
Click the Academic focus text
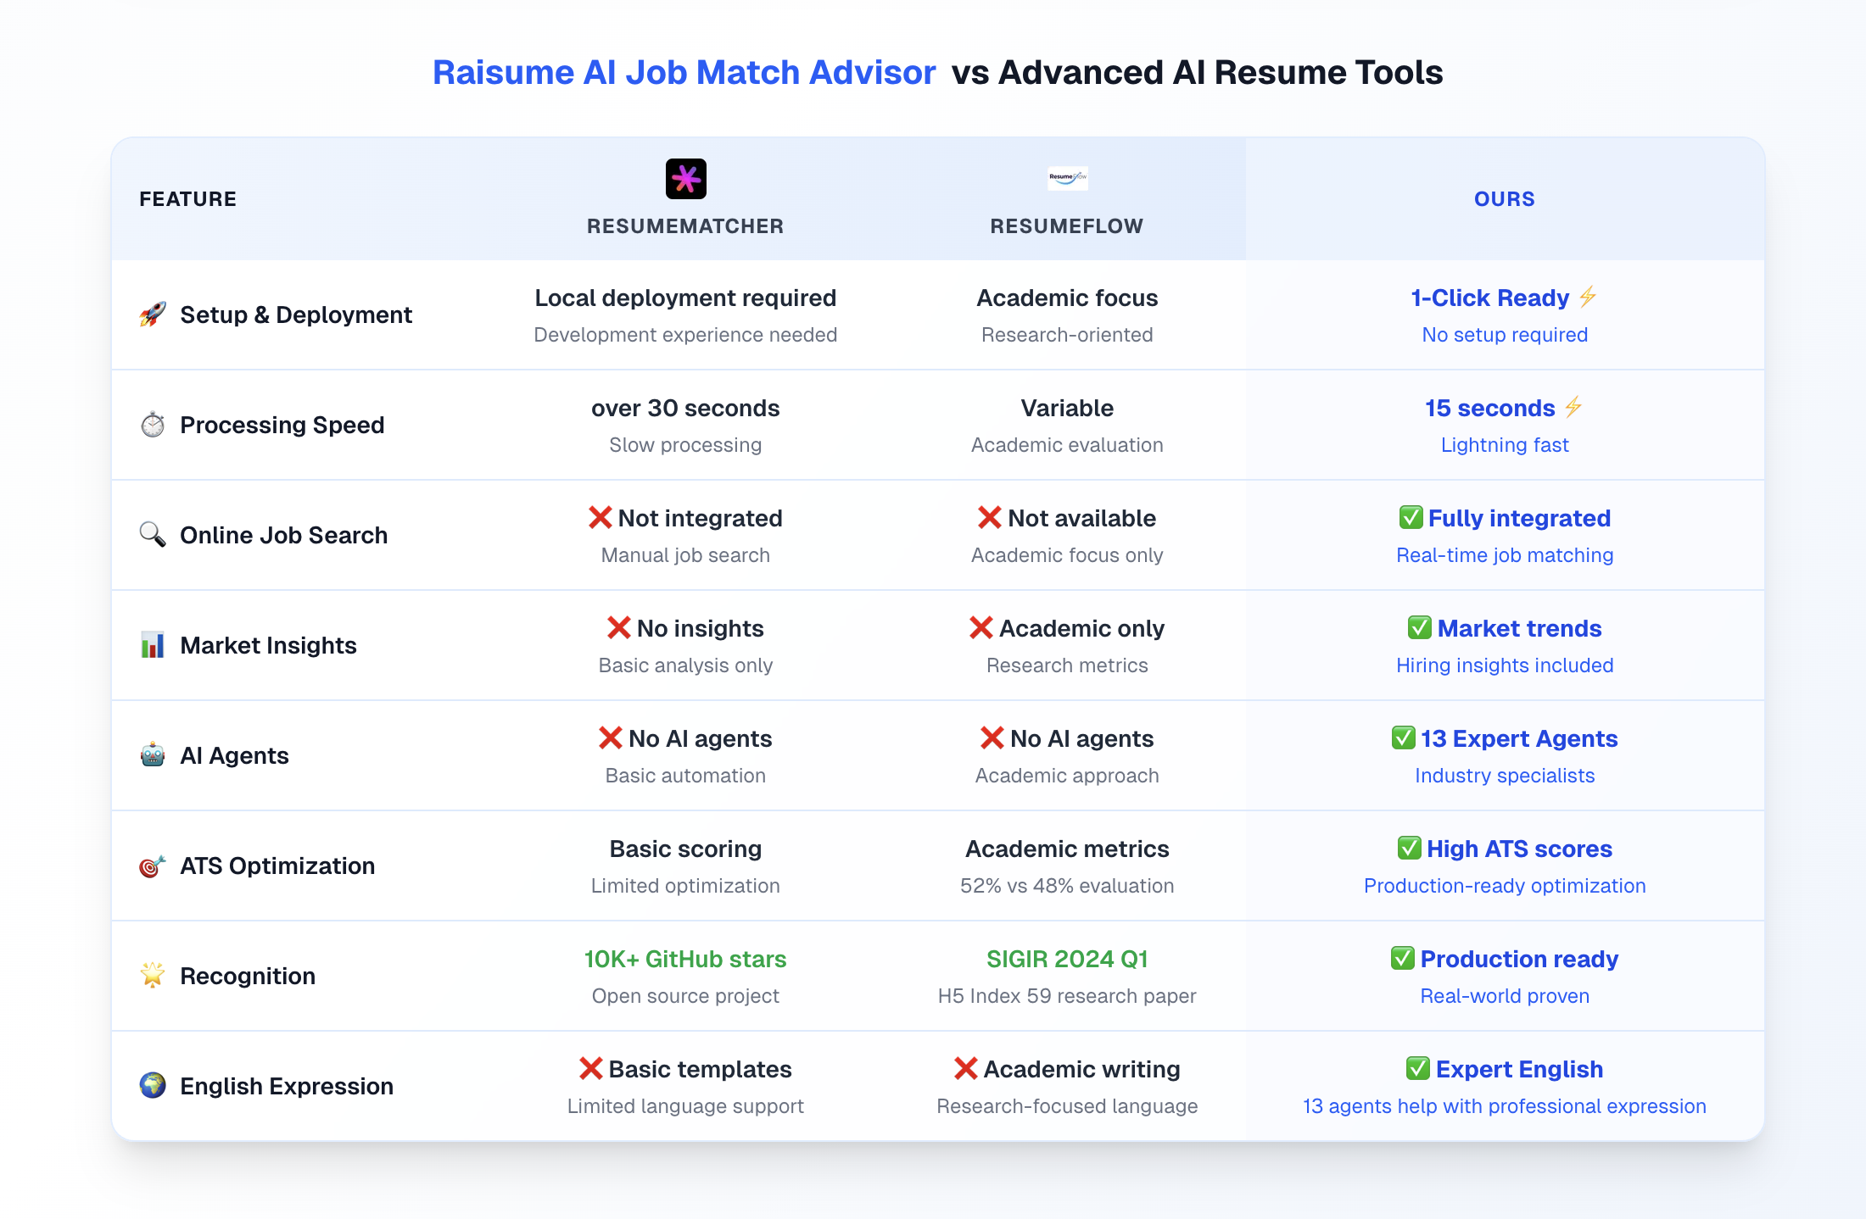pyautogui.click(x=1067, y=298)
